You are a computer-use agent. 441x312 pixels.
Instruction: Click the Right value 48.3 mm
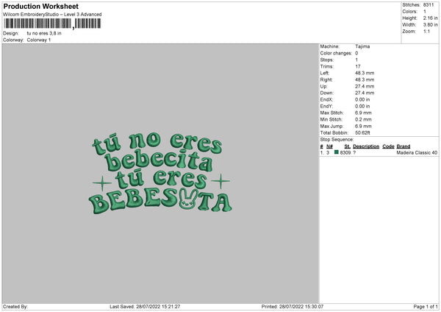(365, 79)
